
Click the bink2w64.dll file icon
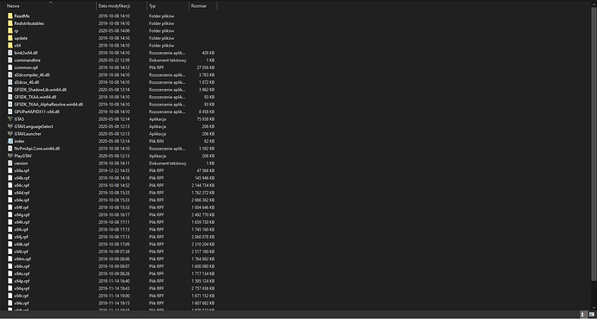point(10,53)
